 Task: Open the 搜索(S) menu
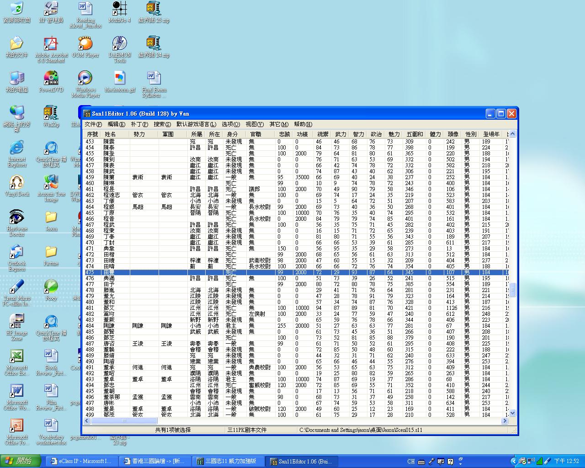click(162, 124)
